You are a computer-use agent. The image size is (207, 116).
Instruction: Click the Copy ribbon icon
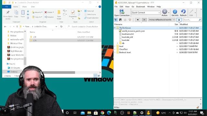pos(16,14)
